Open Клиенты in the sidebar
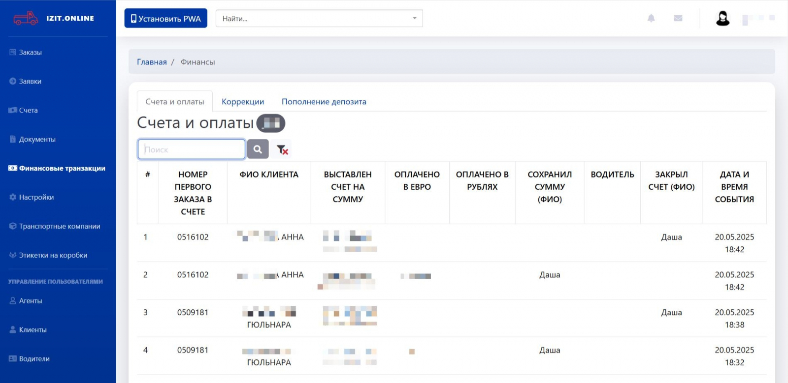This screenshot has height=383, width=788. [33, 330]
